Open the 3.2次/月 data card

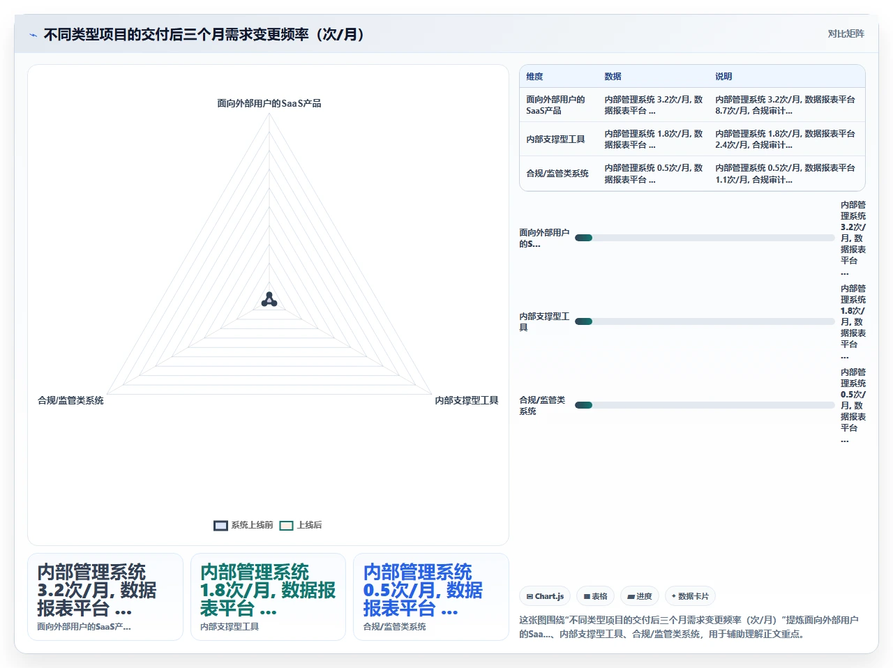(105, 597)
